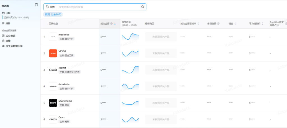This screenshot has width=287, height=128.
Task: Collapse the 筛选器 sidebar panel icon
Action: (x=36, y=5)
